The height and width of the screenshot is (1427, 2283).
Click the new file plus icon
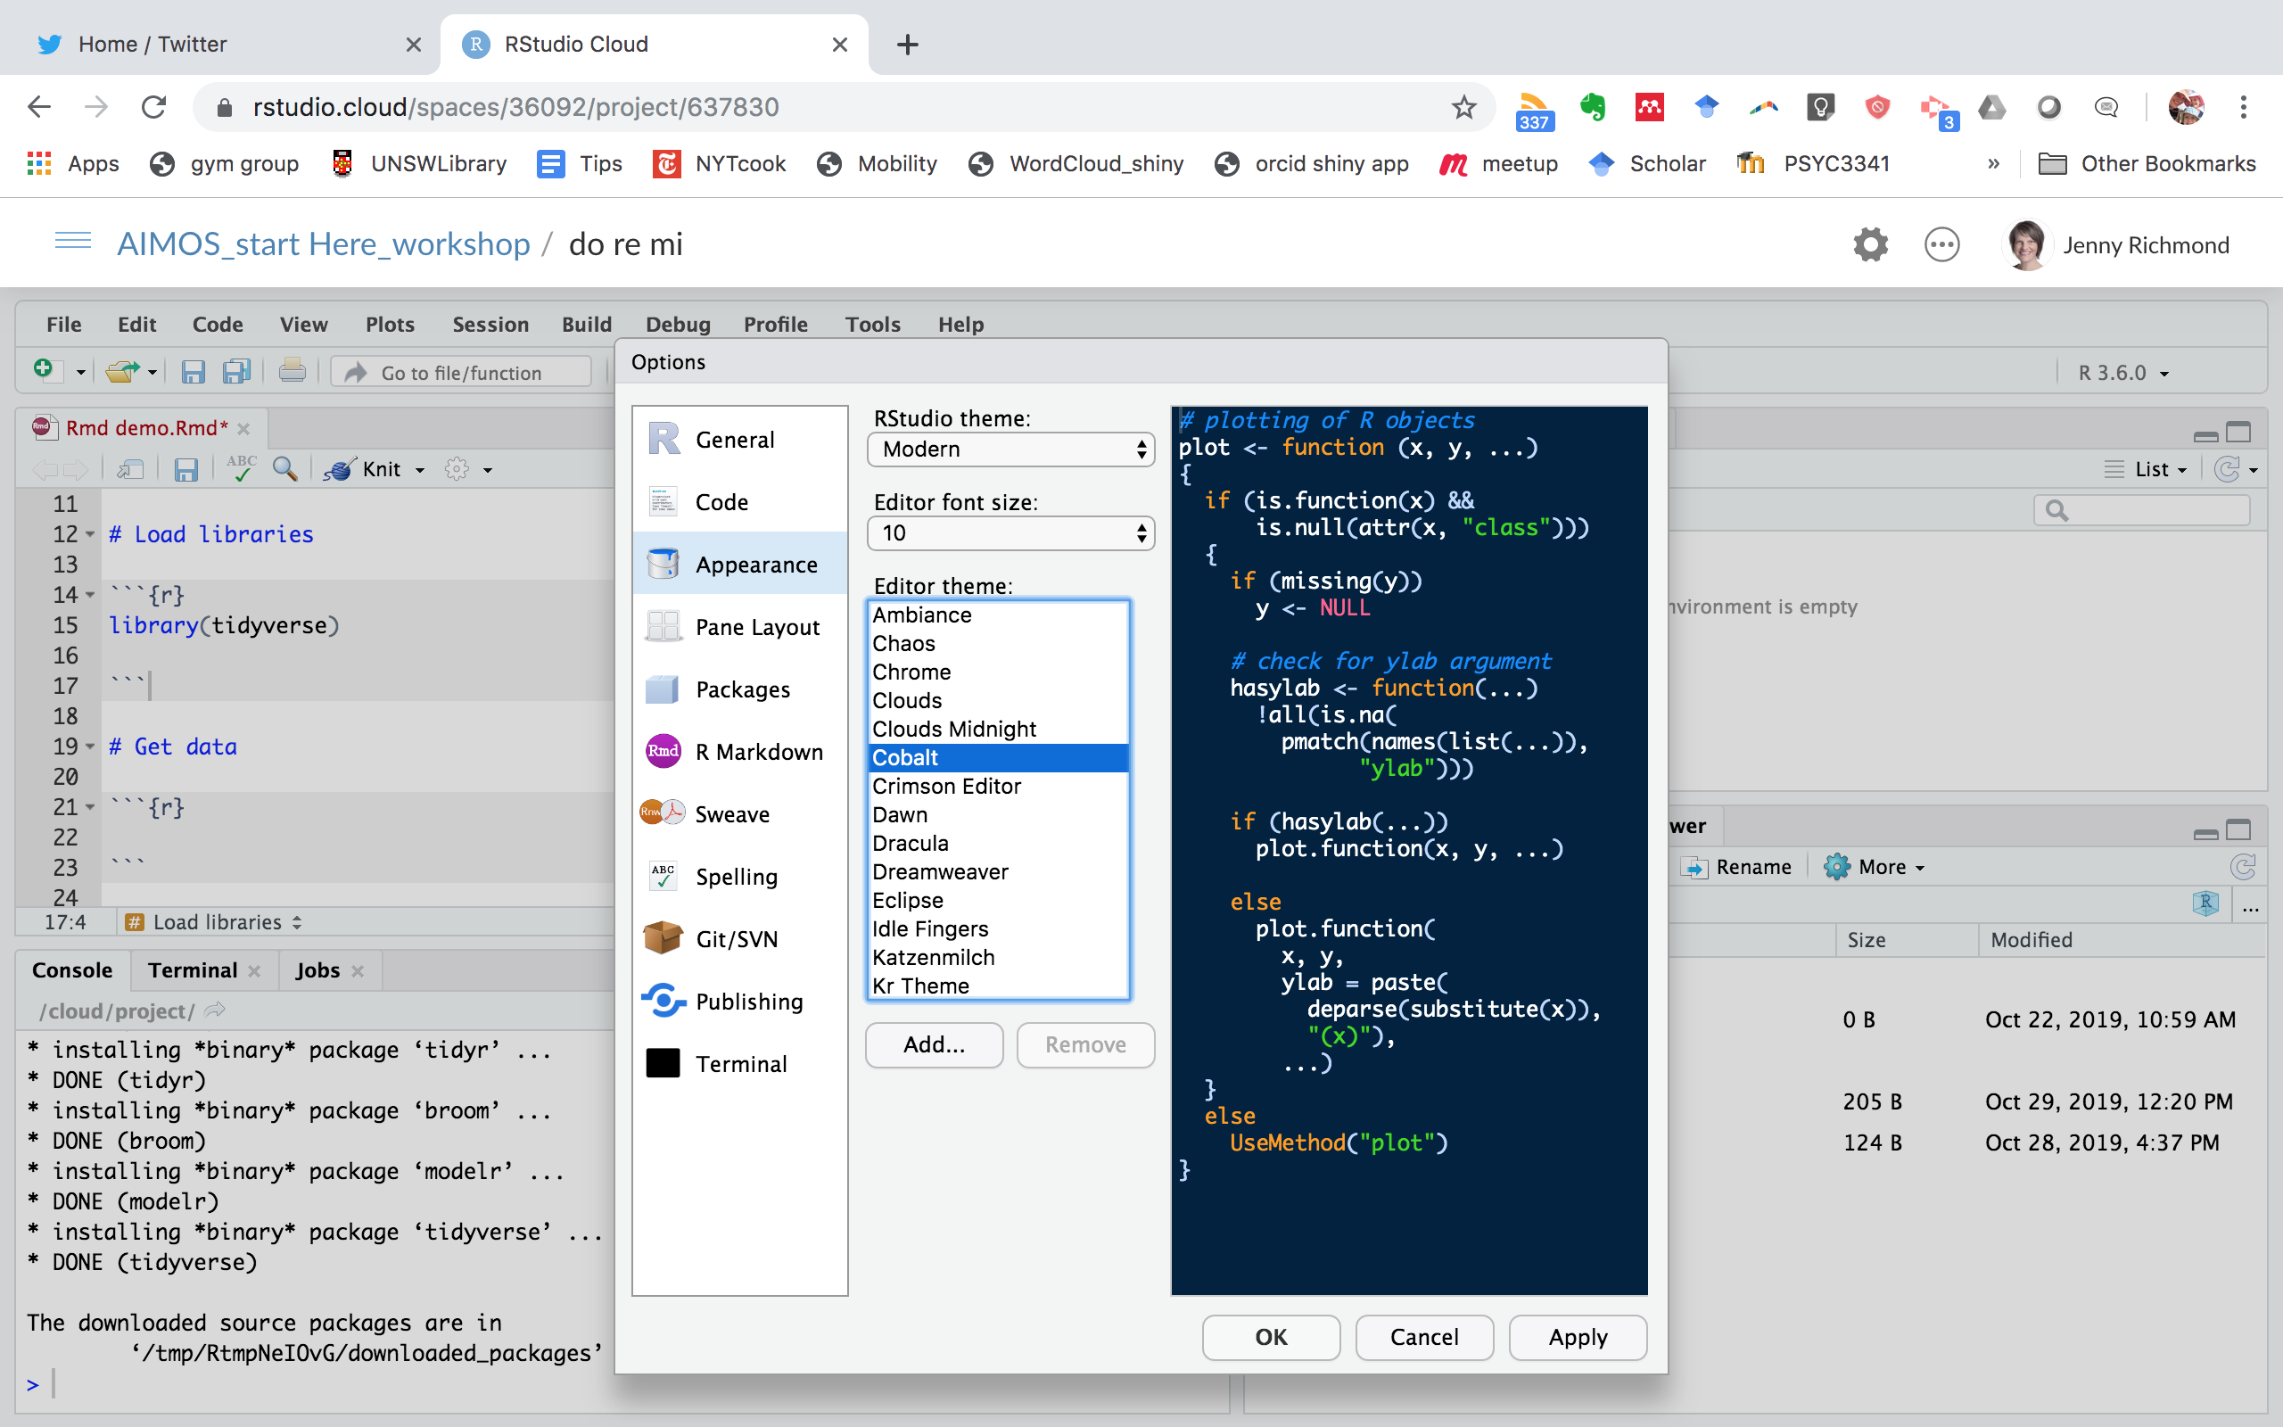(x=44, y=370)
